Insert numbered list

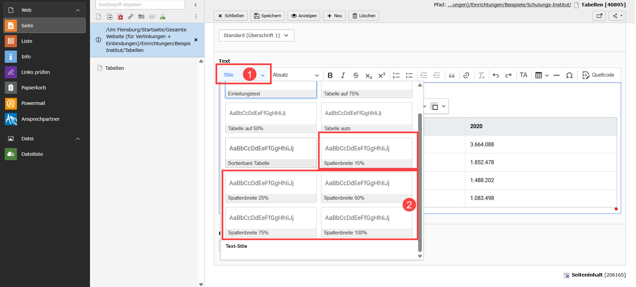coord(396,75)
